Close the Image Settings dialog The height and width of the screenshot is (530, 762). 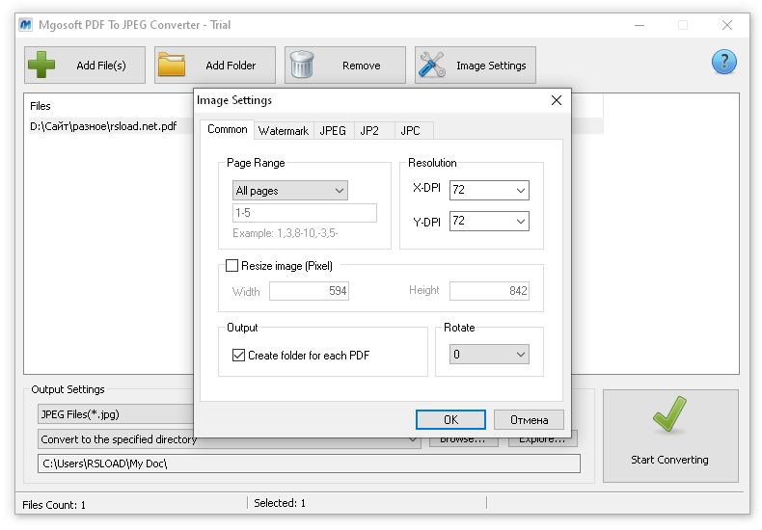(557, 100)
